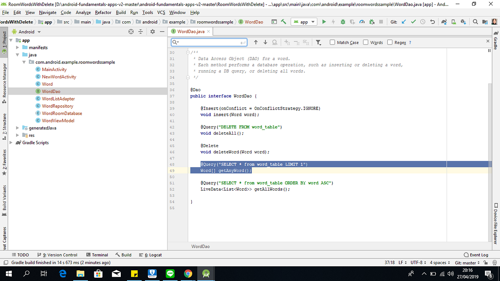This screenshot has width=500, height=281.
Task: Click Search Everywhere magnifier icon
Action: (x=475, y=22)
